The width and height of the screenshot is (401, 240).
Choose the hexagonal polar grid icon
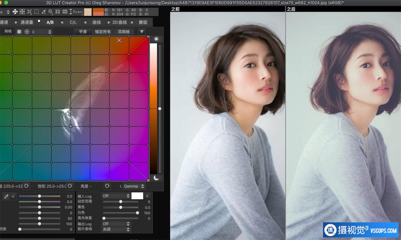27,32
